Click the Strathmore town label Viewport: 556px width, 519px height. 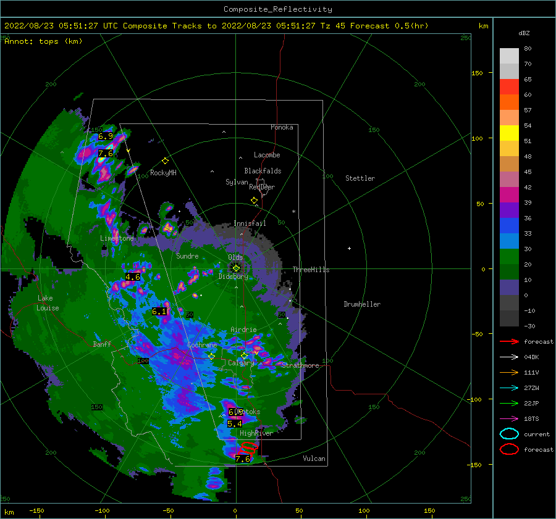(300, 365)
